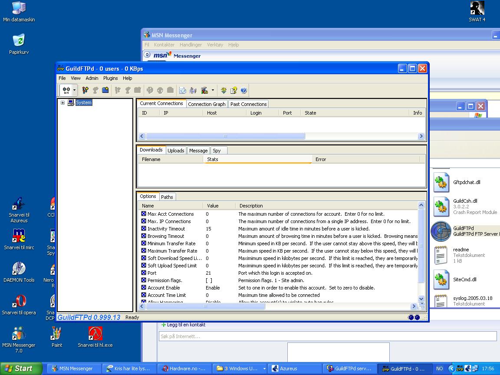Open the dropdown arrow beside the chart icon
The width and height of the screenshot is (500, 375).
coord(213,91)
